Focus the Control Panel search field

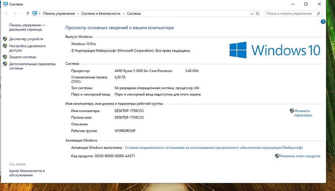pos(293,13)
